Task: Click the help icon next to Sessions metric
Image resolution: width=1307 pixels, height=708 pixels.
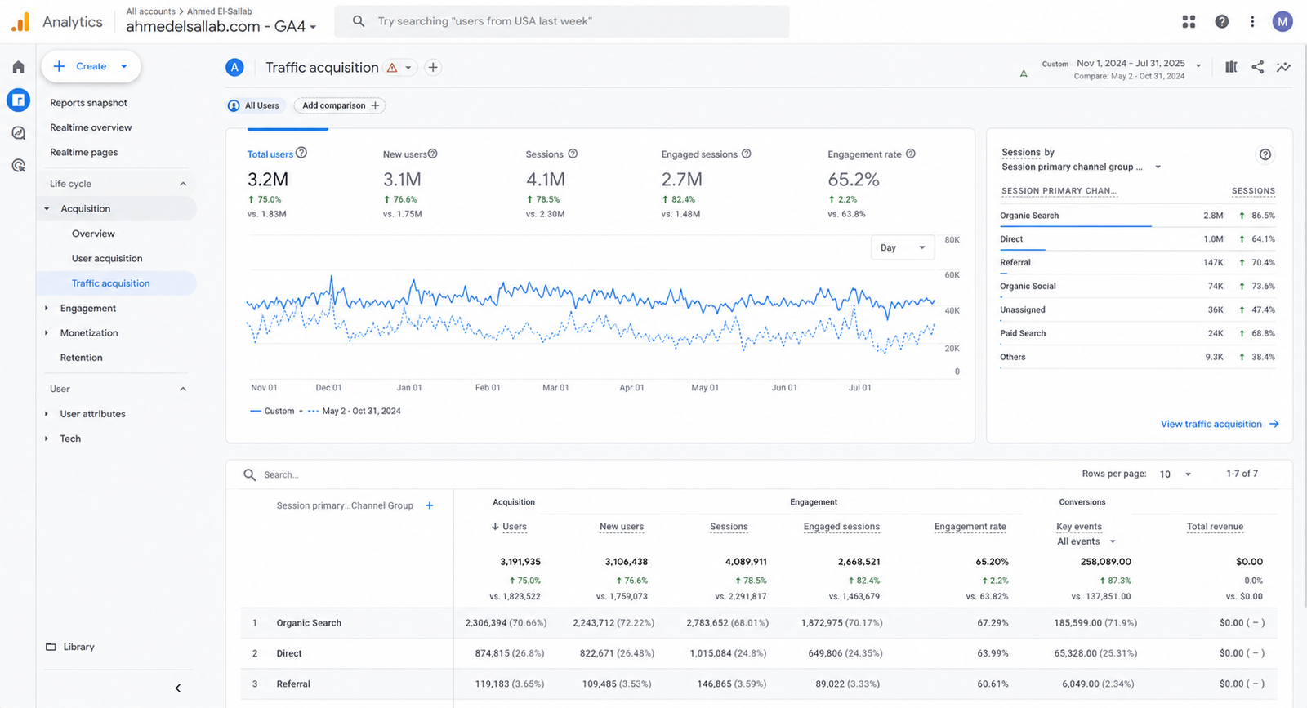Action: [573, 154]
